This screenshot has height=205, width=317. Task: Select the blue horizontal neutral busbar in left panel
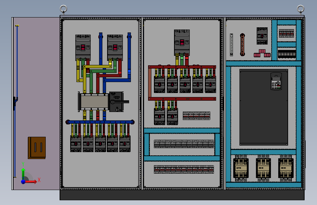pos(100,122)
